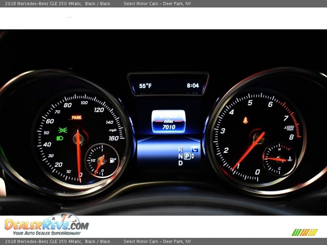
Task: Click top header "Black / Black" color text
Action: 98,3
